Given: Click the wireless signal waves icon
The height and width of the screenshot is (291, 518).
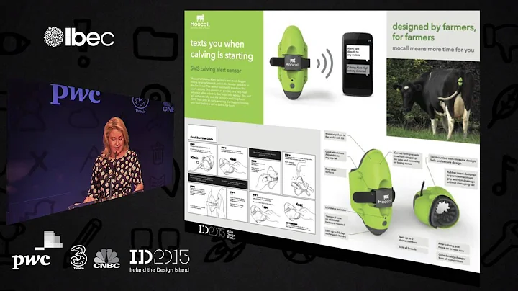Looking at the screenshot, I should pyautogui.click(x=324, y=64).
